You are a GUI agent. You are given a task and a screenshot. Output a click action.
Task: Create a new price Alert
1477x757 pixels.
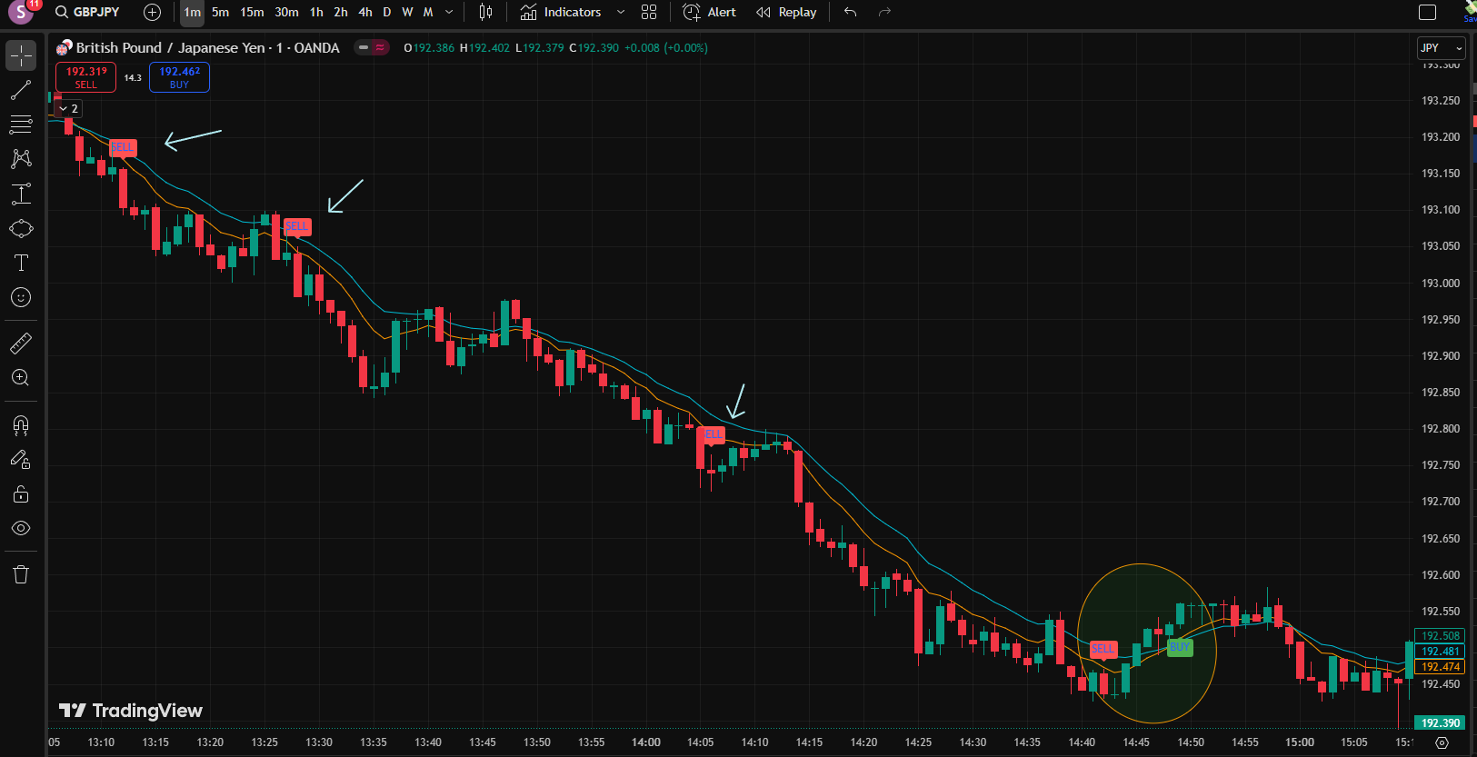tap(710, 12)
